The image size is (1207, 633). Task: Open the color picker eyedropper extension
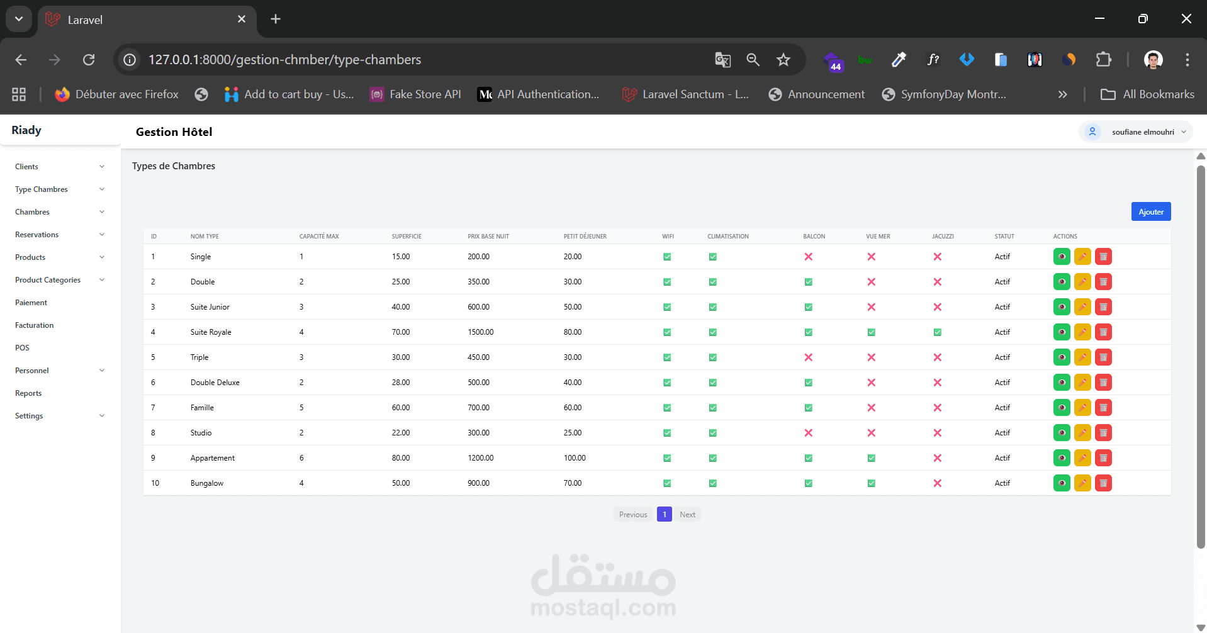point(899,60)
